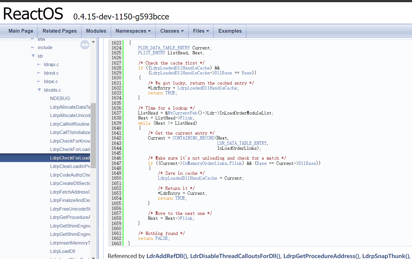The height and width of the screenshot is (259, 412).
Task: Select LdrpGetProcedureA… tree entry
Action: (x=70, y=217)
